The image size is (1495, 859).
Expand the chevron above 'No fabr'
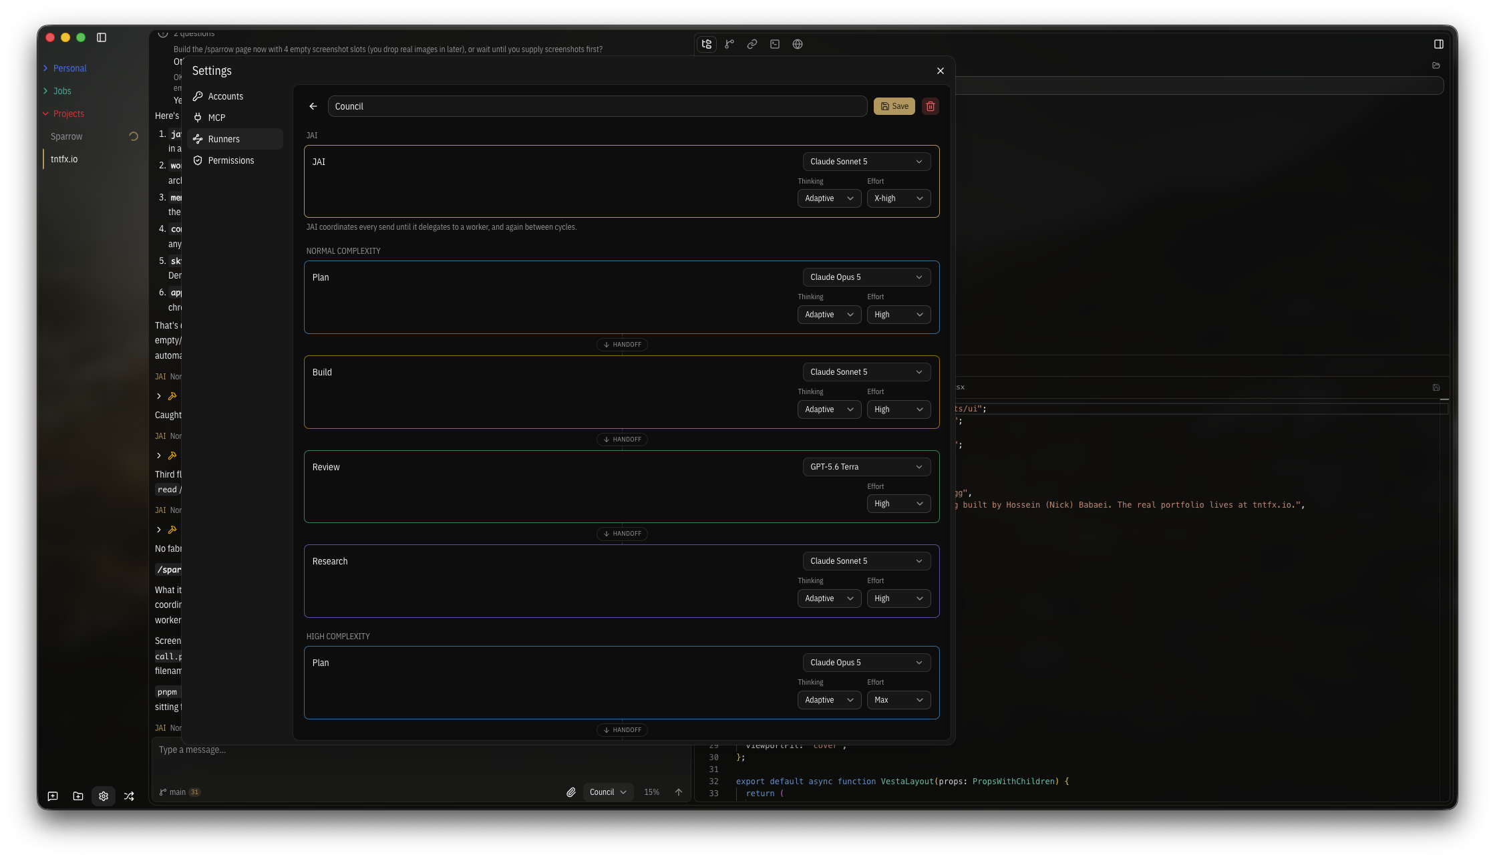click(x=159, y=530)
